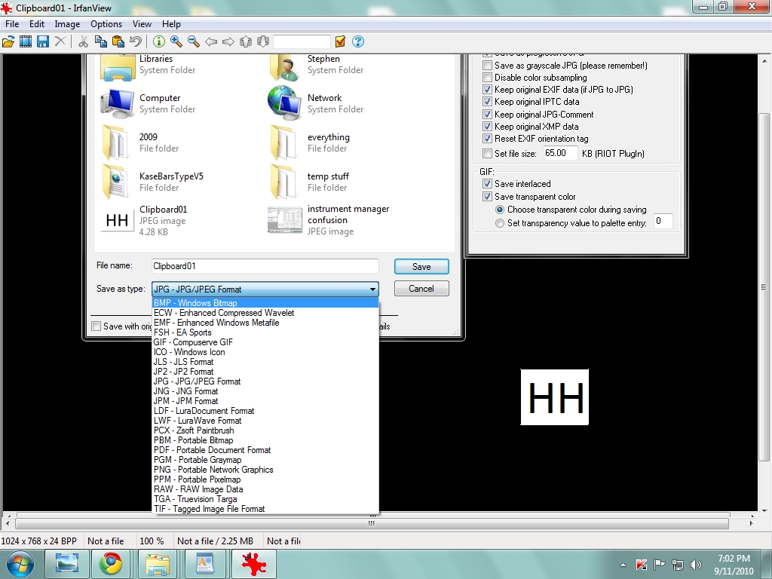Click the next page toolbar icon
772x579 pixels.
pos(263,42)
